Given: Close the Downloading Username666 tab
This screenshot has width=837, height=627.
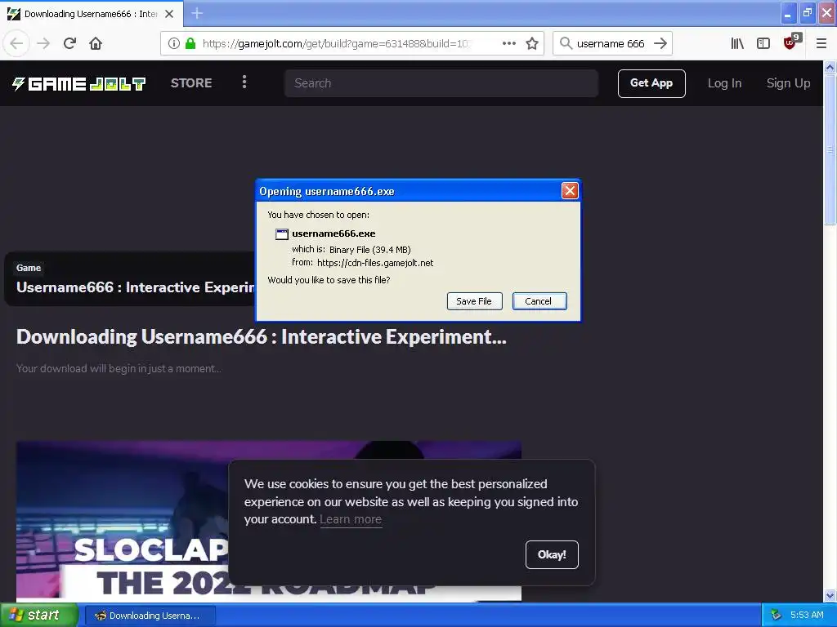Looking at the screenshot, I should pos(169,14).
